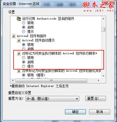
Task: Select 禁用 (推荐) radio option
Action: click(x=24, y=75)
